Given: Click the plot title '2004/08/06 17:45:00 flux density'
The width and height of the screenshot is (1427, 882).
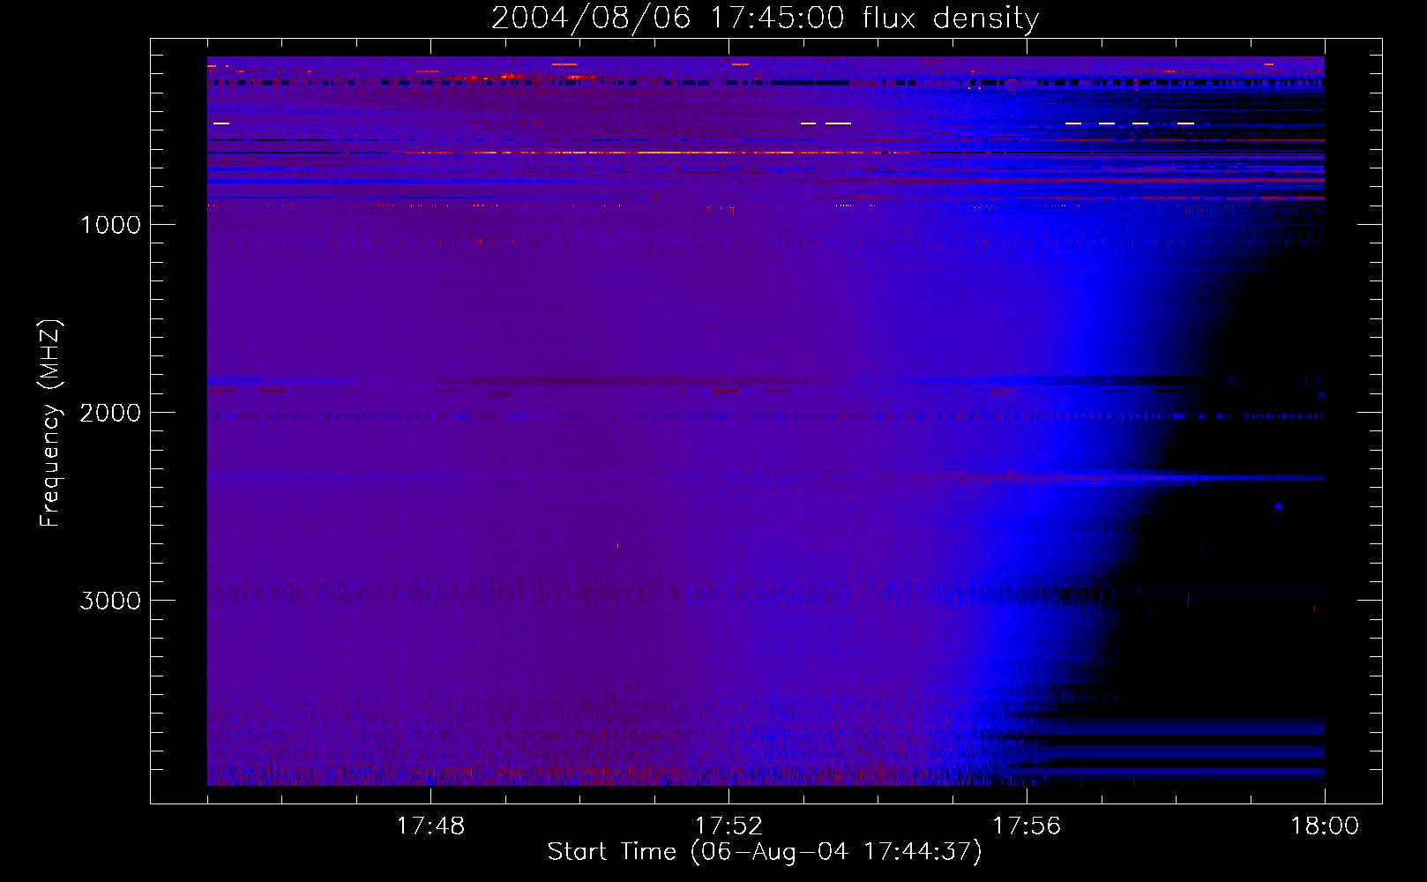Looking at the screenshot, I should tap(765, 19).
